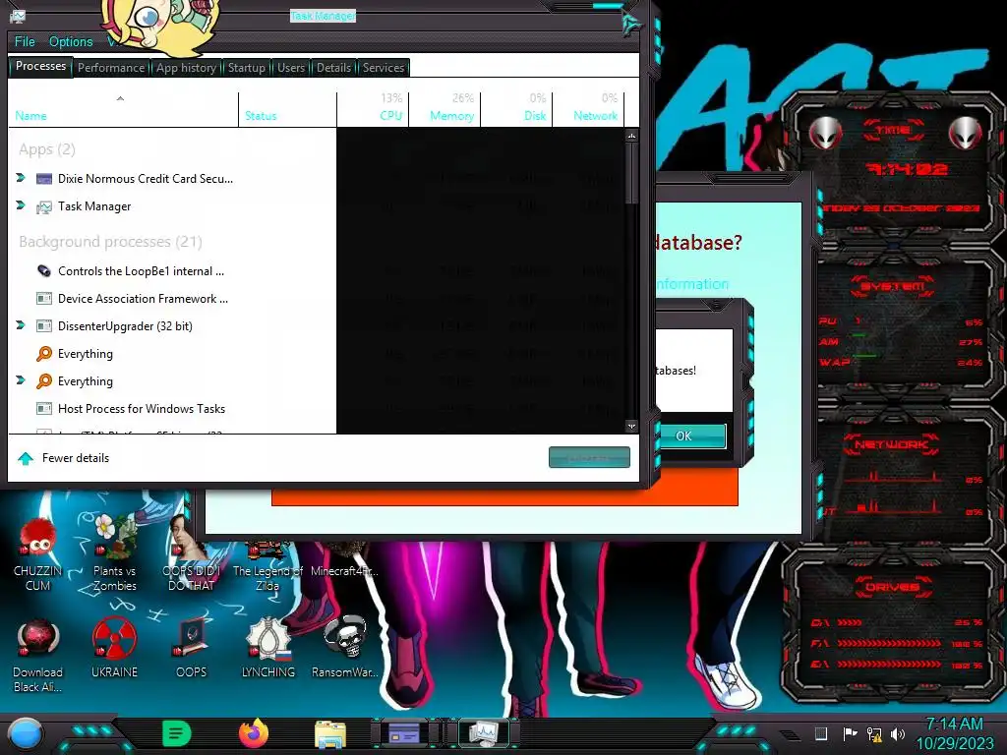Launch Firefox from the taskbar
Viewport: 1007px width, 755px height.
(254, 733)
